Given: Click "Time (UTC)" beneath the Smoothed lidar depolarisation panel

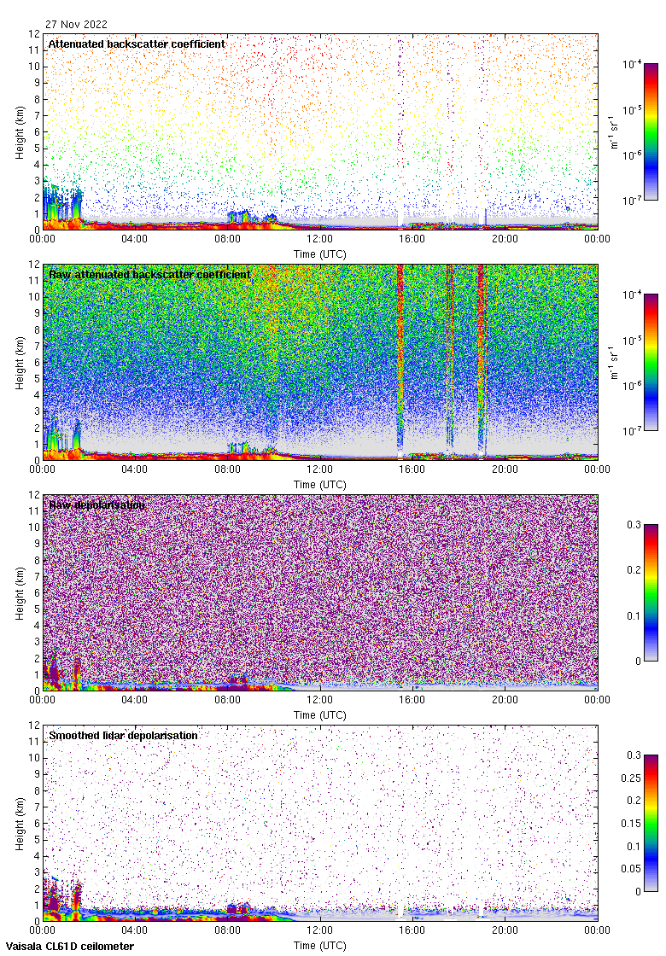Looking at the screenshot, I should 319,946.
